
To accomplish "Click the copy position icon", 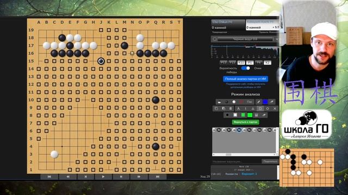I will (216, 108).
